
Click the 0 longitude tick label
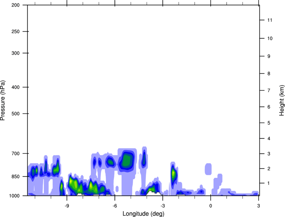point(211,206)
